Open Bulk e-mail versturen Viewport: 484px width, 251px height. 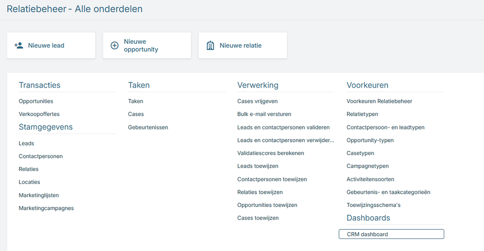click(264, 114)
